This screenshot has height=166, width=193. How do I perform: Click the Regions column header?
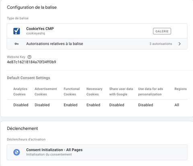click(x=181, y=89)
